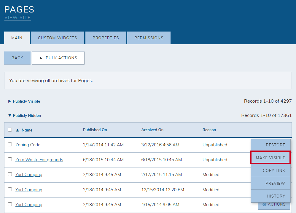Select checkbox for Yurt Camping archived 2/17/2015

[x=10, y=174]
